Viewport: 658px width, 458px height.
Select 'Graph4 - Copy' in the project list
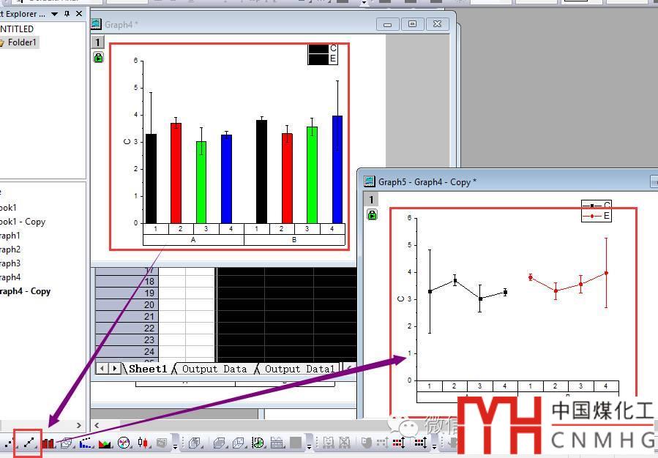(x=25, y=291)
